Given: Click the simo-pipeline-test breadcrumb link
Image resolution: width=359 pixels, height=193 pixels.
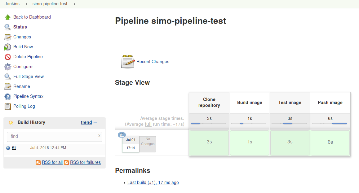Looking at the screenshot, I should coord(50,4).
